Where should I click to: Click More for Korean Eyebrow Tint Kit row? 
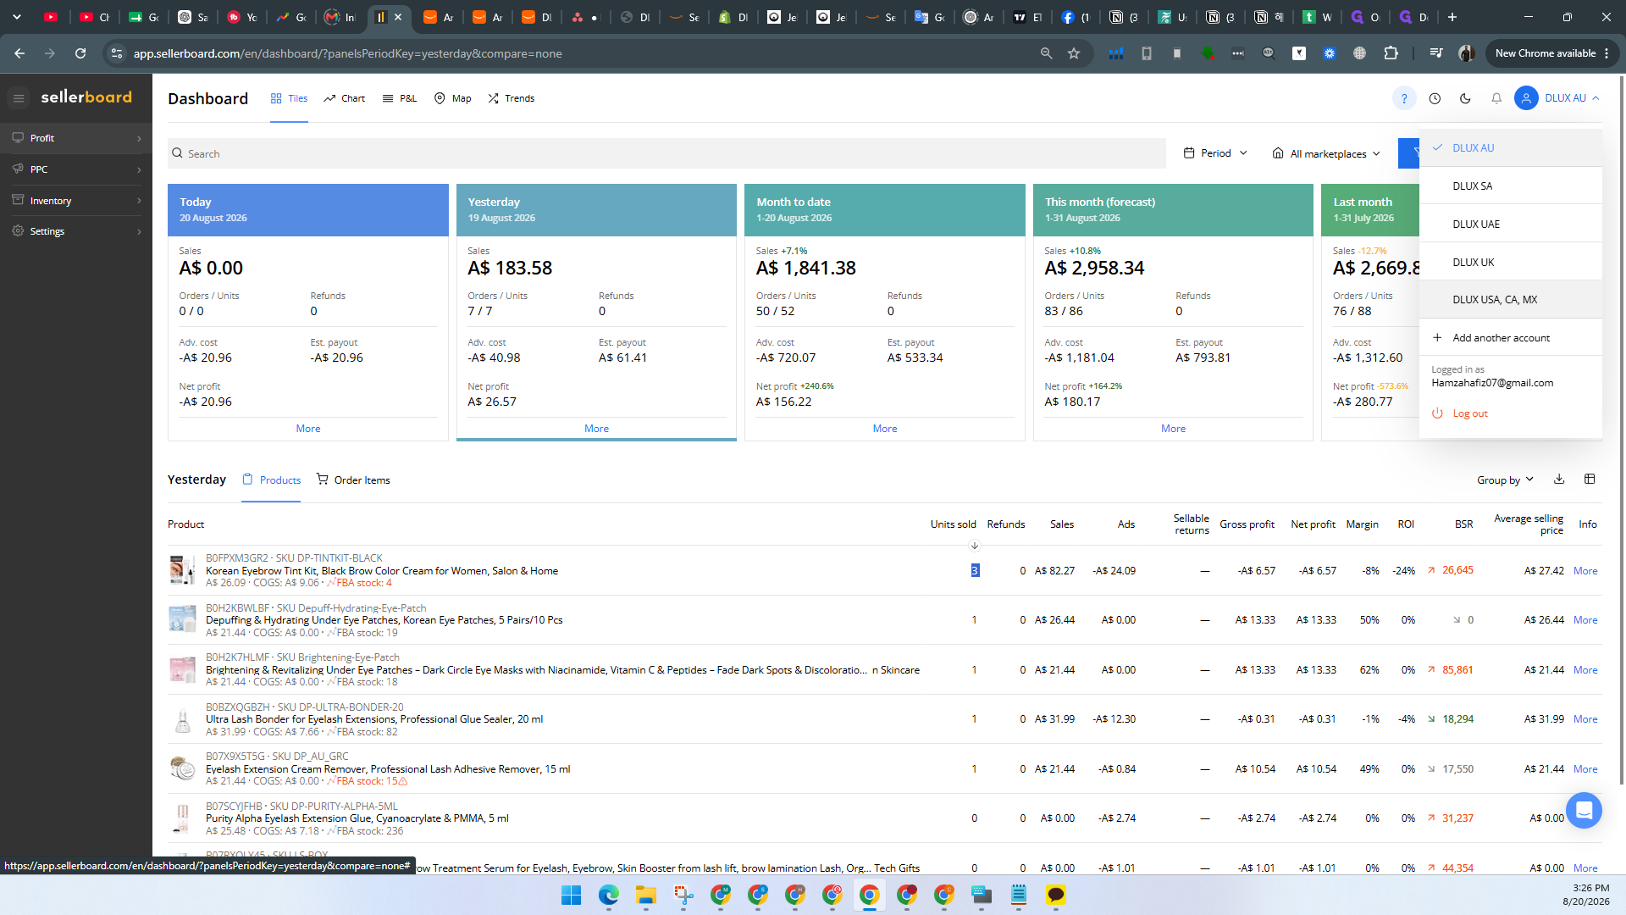click(x=1585, y=571)
